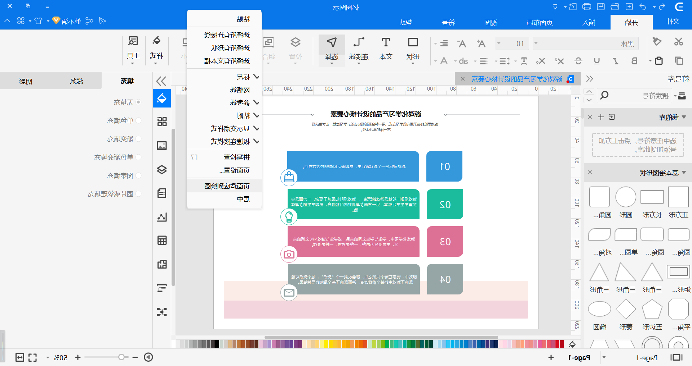
Task: Toggle Strikethrough text formatting
Action: [x=578, y=61]
